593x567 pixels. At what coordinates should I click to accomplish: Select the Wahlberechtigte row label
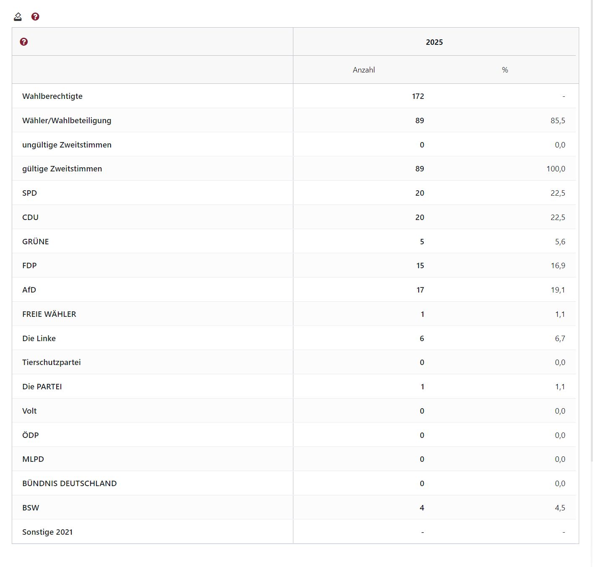52,96
